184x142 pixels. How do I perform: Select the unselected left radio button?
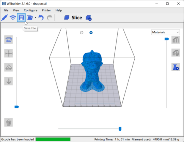(82, 33)
